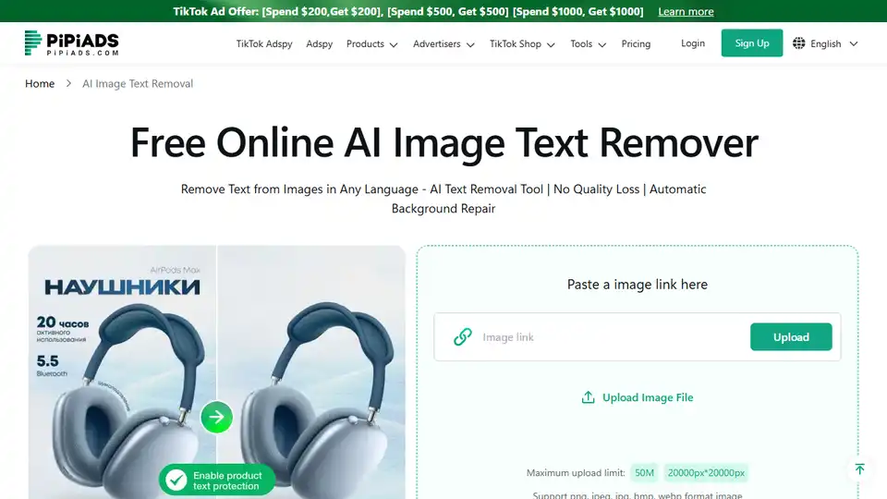Open TikTok Adspy in the navigation
This screenshot has width=887, height=499.
[264, 43]
